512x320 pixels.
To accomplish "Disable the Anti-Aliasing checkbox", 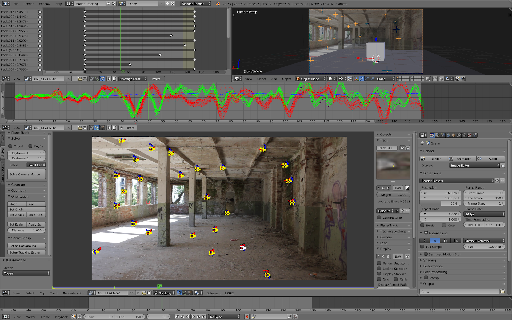I will click(426, 233).
